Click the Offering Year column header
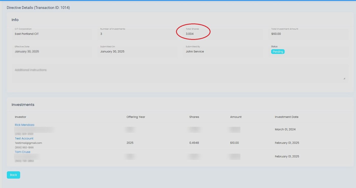The height and width of the screenshot is (188, 356). pos(136,117)
